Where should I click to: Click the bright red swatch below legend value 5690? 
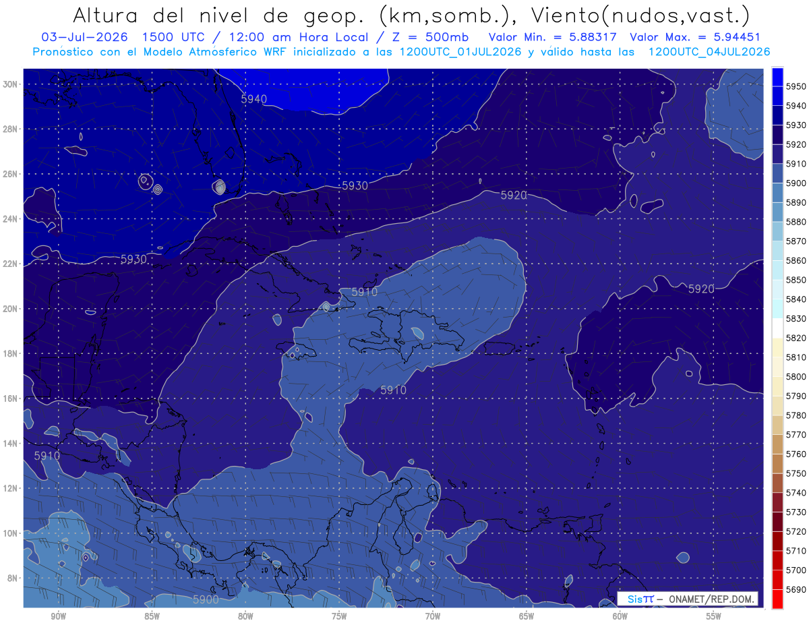(777, 599)
